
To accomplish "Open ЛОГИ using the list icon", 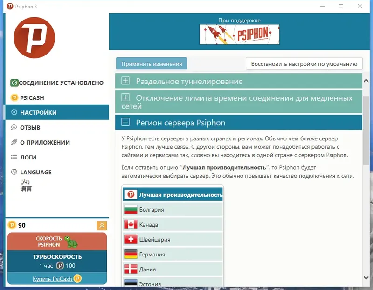I will pyautogui.click(x=15, y=157).
